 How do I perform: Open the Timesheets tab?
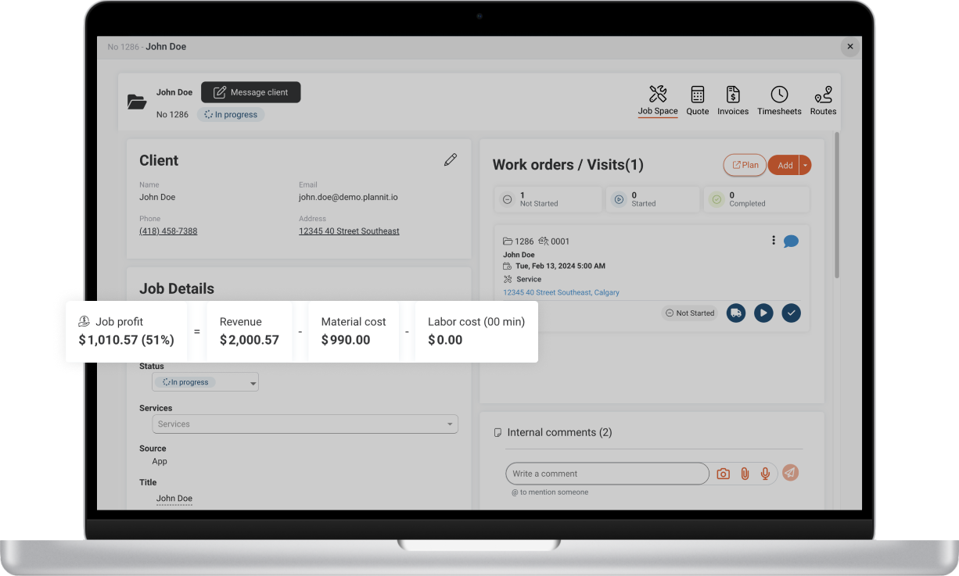tap(779, 101)
